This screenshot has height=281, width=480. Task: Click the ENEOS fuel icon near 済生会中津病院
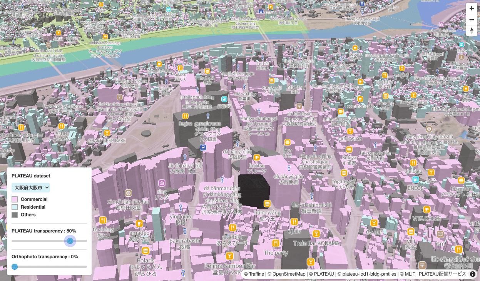pyautogui.click(x=224, y=99)
